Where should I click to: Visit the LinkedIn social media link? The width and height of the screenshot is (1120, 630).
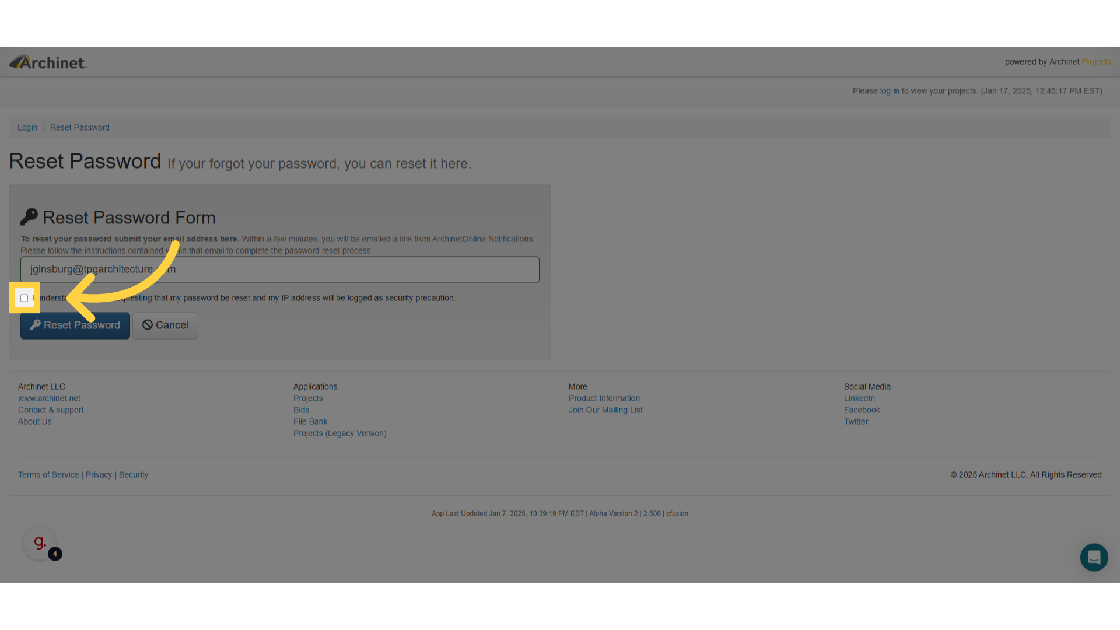(x=859, y=398)
